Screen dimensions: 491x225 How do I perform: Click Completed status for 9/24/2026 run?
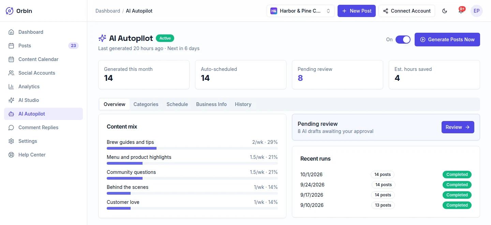tap(457, 185)
